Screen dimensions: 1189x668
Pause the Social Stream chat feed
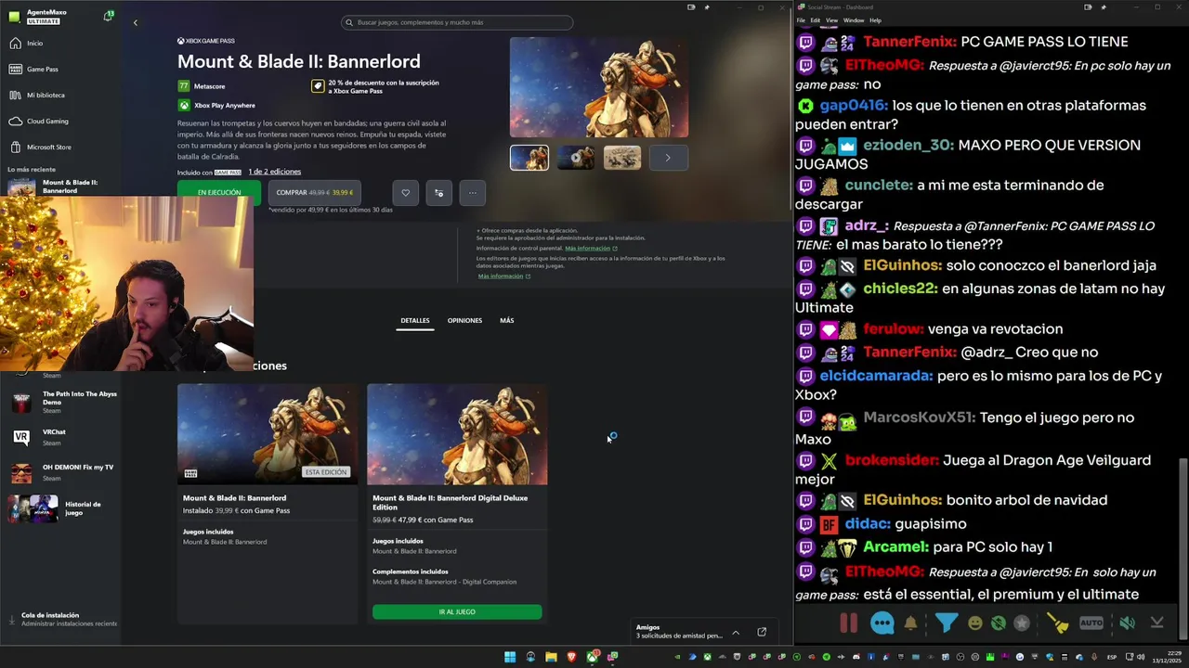[x=849, y=623]
